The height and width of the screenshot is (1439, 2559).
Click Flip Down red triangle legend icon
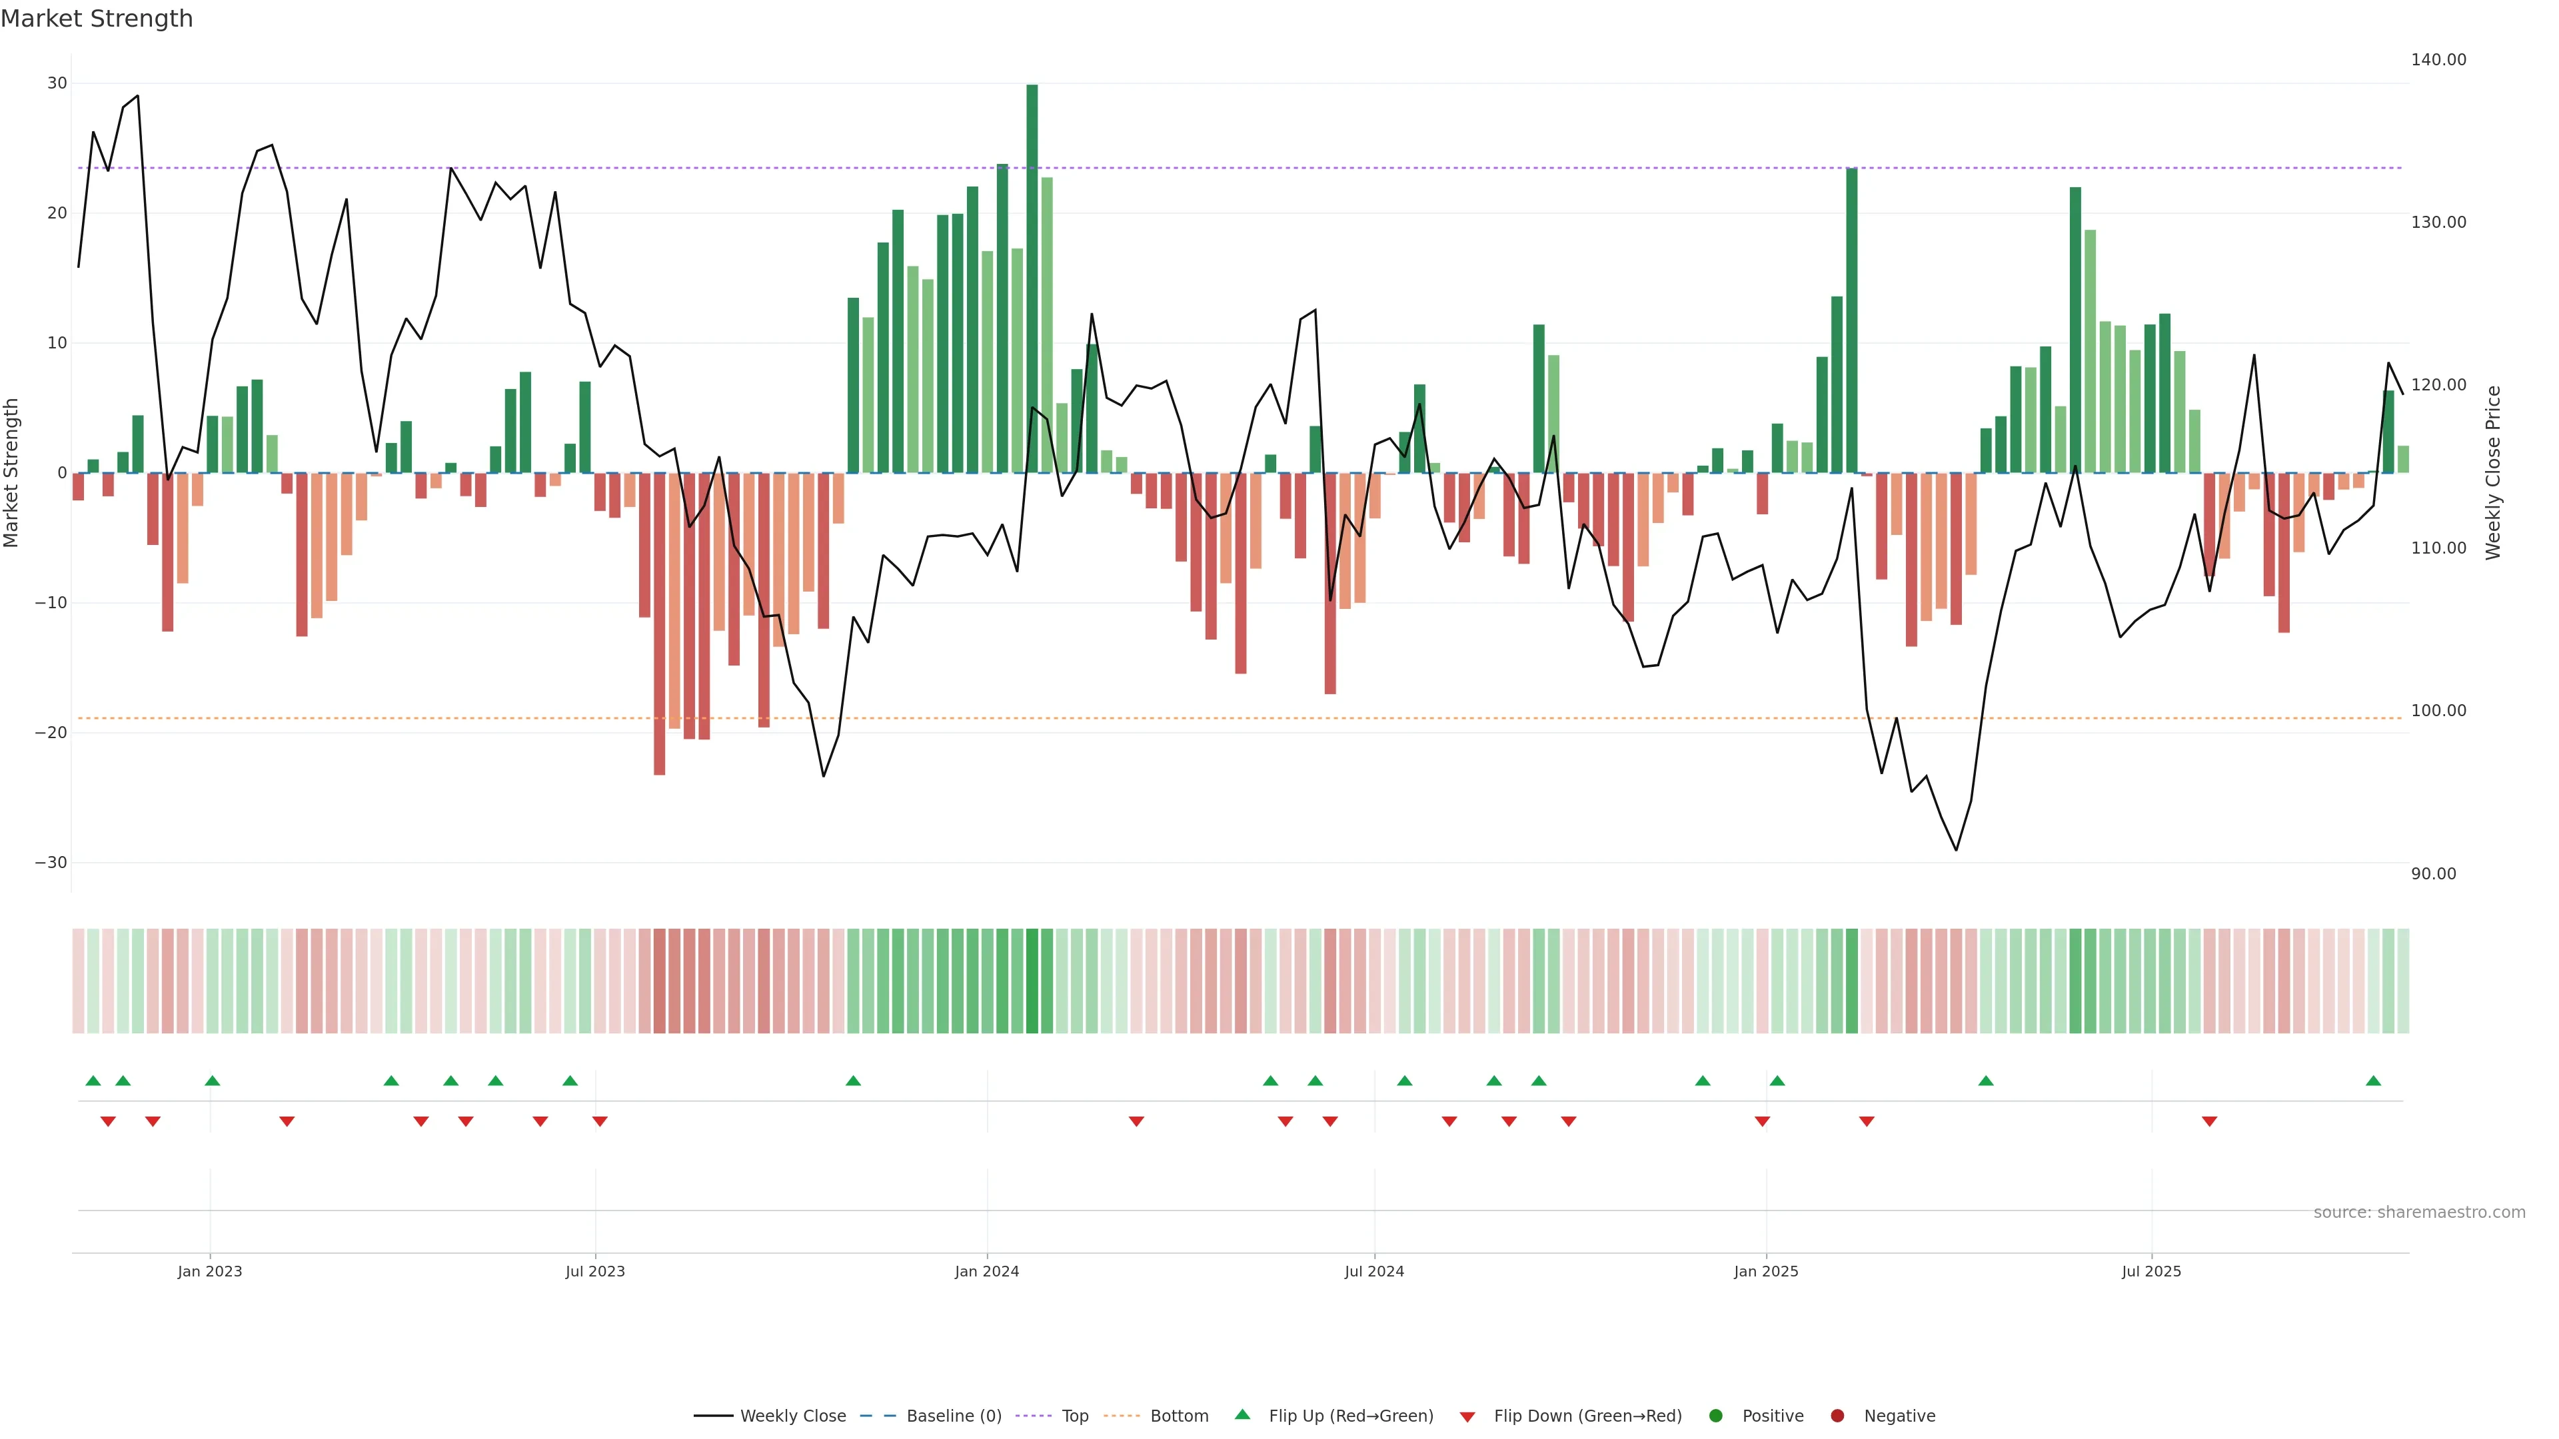coord(1467,1416)
